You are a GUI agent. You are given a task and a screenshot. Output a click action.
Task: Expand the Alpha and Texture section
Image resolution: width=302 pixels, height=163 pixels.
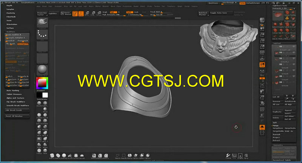point(15,98)
